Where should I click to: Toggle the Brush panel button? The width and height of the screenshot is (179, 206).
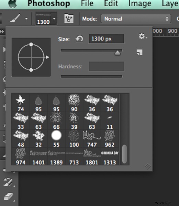pos(69,18)
